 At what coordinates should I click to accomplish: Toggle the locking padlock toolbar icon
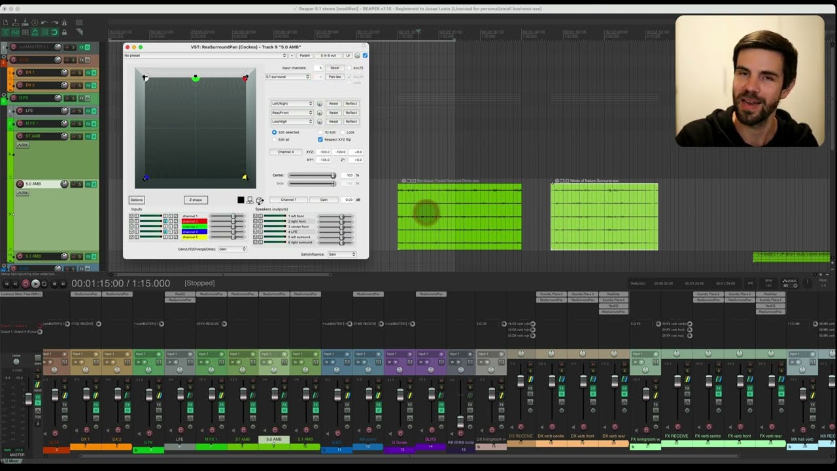pos(64,31)
